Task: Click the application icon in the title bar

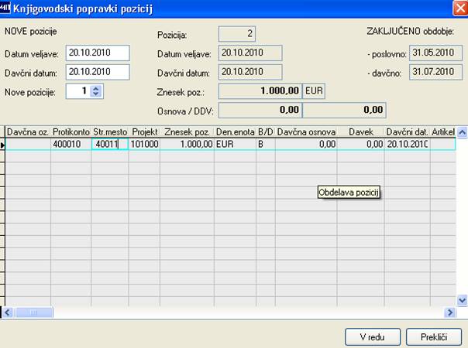Action: pos(5,8)
